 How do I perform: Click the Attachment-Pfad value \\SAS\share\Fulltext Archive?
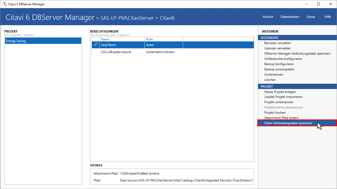[140, 174]
